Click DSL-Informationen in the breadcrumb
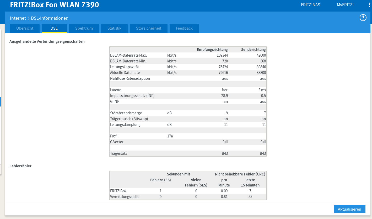This screenshot has height=219, width=372. 50,18
